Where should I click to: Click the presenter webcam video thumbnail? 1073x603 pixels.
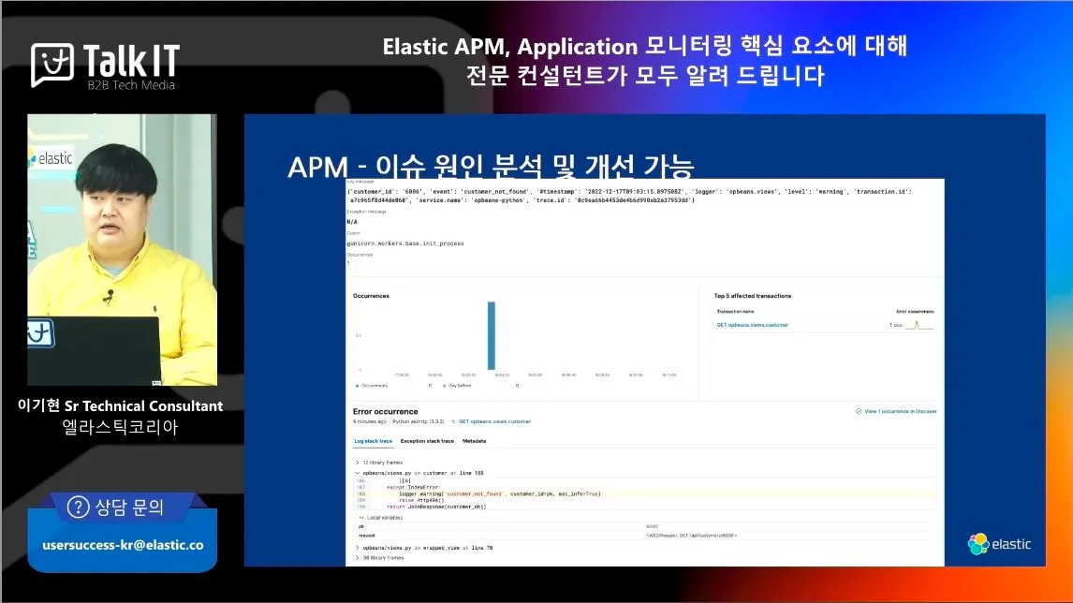(122, 250)
